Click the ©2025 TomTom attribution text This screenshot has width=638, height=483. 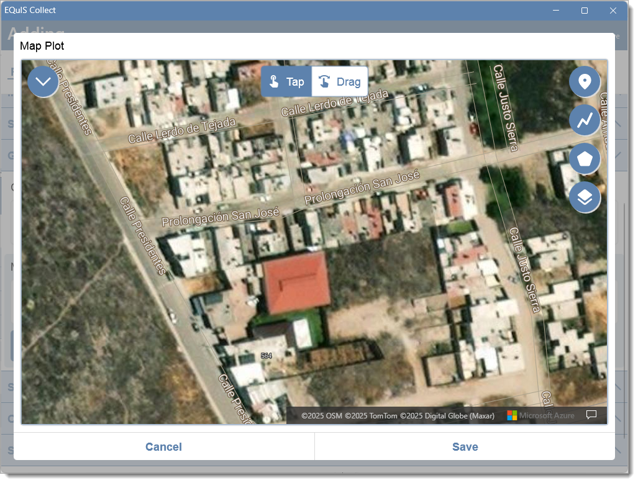point(371,415)
